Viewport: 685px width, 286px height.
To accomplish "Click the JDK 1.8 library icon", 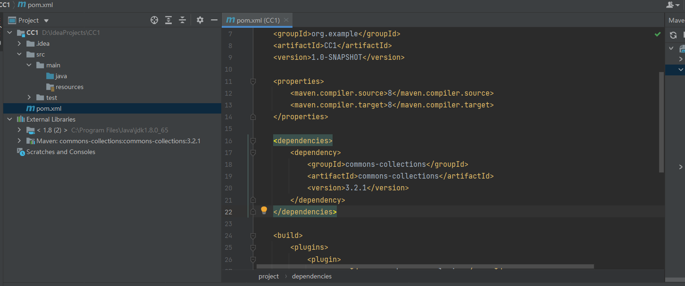I will tap(31, 130).
